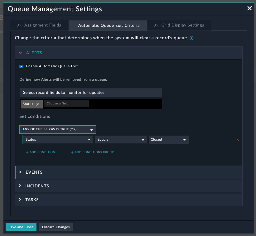Delete the Status Equals Closed condition

[x=238, y=140]
